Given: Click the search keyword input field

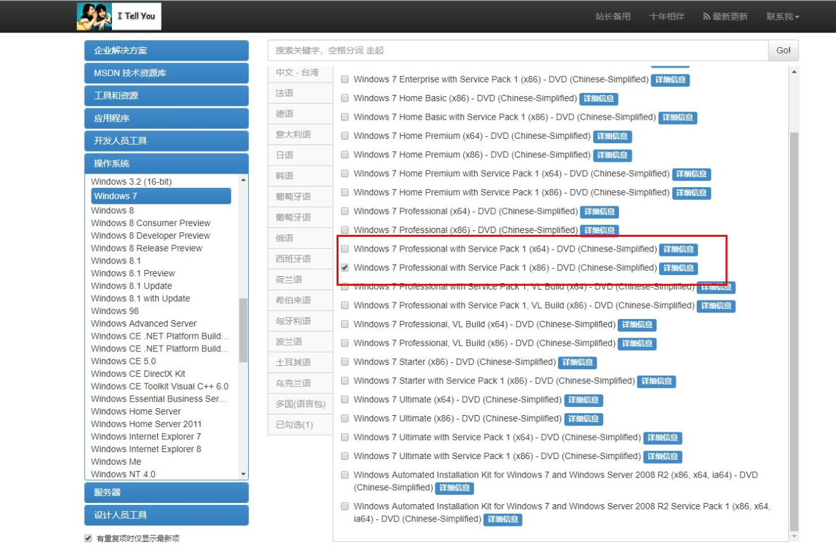Looking at the screenshot, I should pyautogui.click(x=518, y=50).
